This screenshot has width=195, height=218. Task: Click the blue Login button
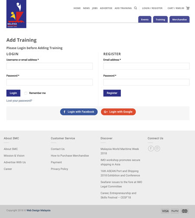click(13, 93)
